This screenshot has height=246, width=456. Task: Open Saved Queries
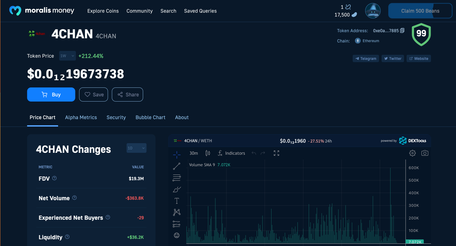200,11
